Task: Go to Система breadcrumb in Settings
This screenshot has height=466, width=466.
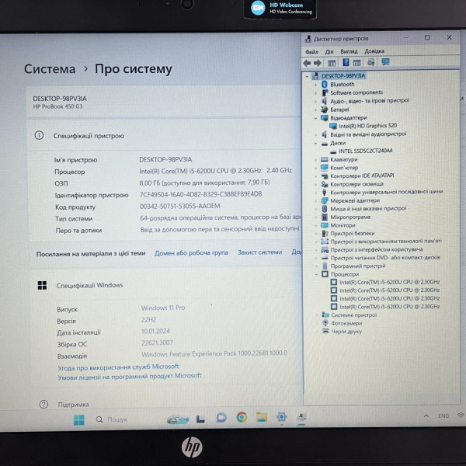Action: (50, 69)
